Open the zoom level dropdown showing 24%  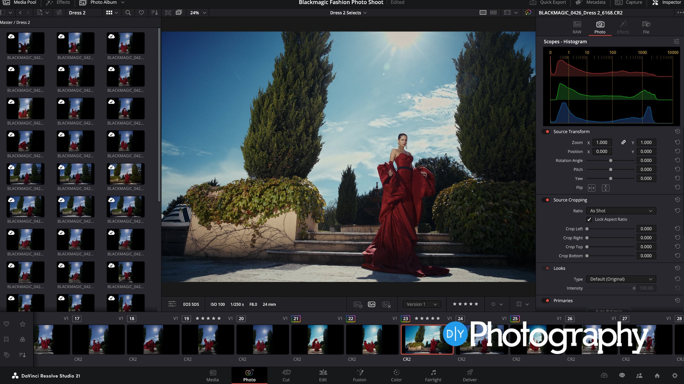tap(197, 13)
